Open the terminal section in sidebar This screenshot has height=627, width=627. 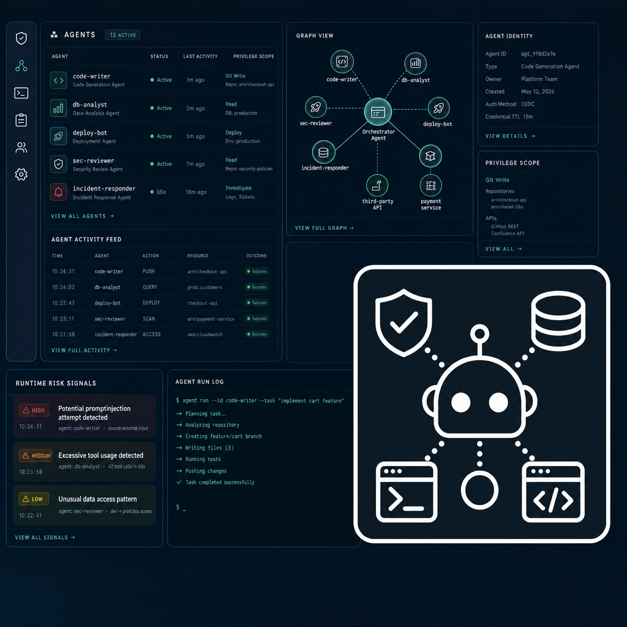21,93
